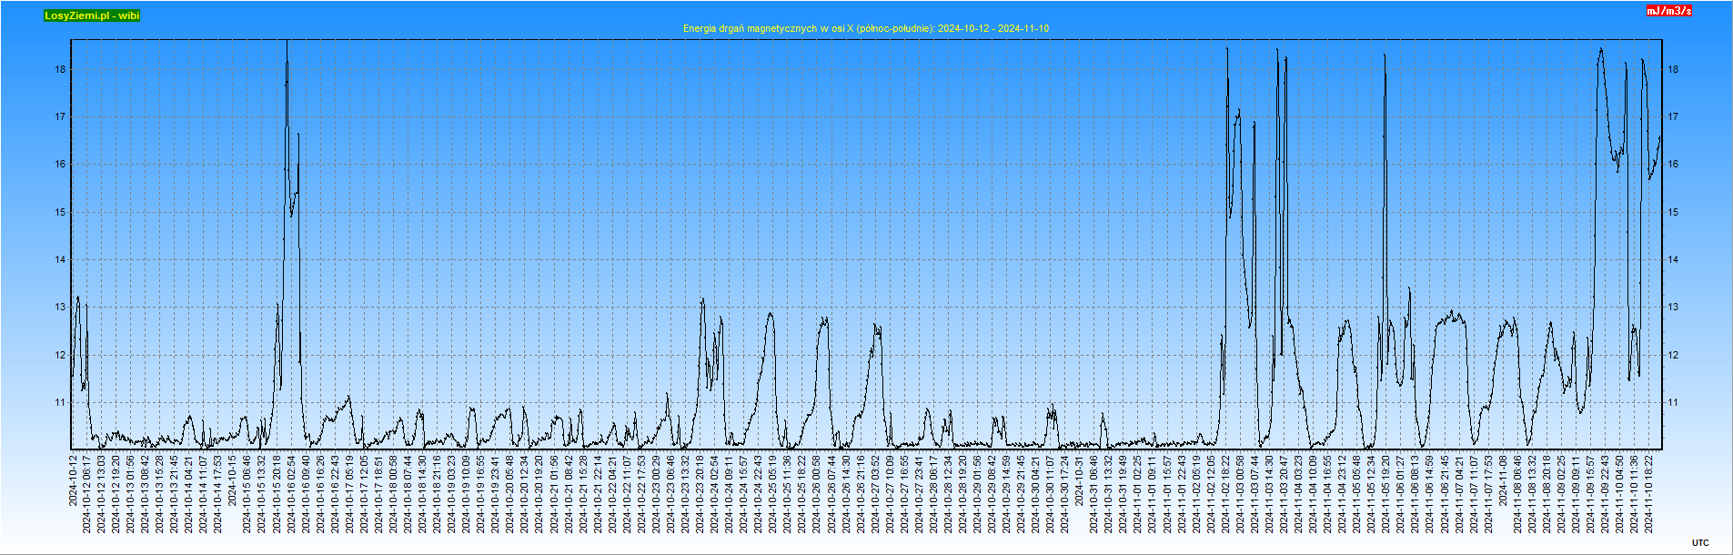Click the 15 value on right axis
Image resolution: width=1733 pixels, height=555 pixels.
point(1673,212)
